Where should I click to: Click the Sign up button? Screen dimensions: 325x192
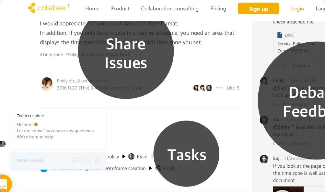click(259, 8)
